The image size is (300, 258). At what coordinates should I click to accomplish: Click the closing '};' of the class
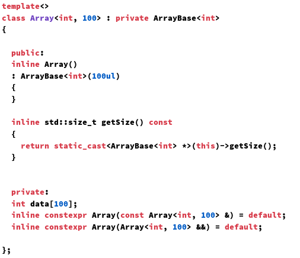[6, 250]
